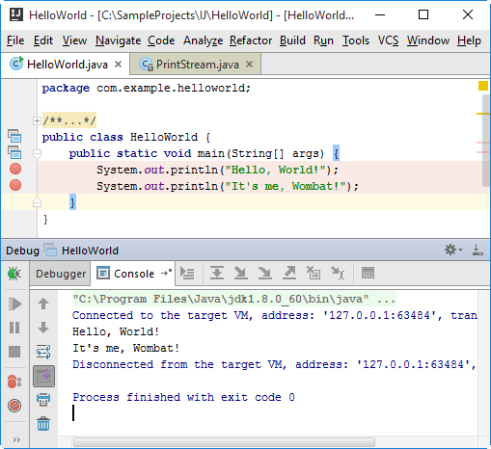Switch to HelloWorld.java tab

[x=67, y=65]
